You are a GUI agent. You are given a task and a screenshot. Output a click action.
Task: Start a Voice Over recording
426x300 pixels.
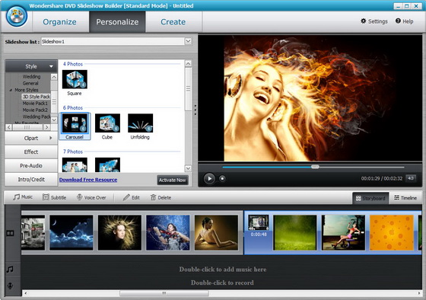[x=91, y=197]
